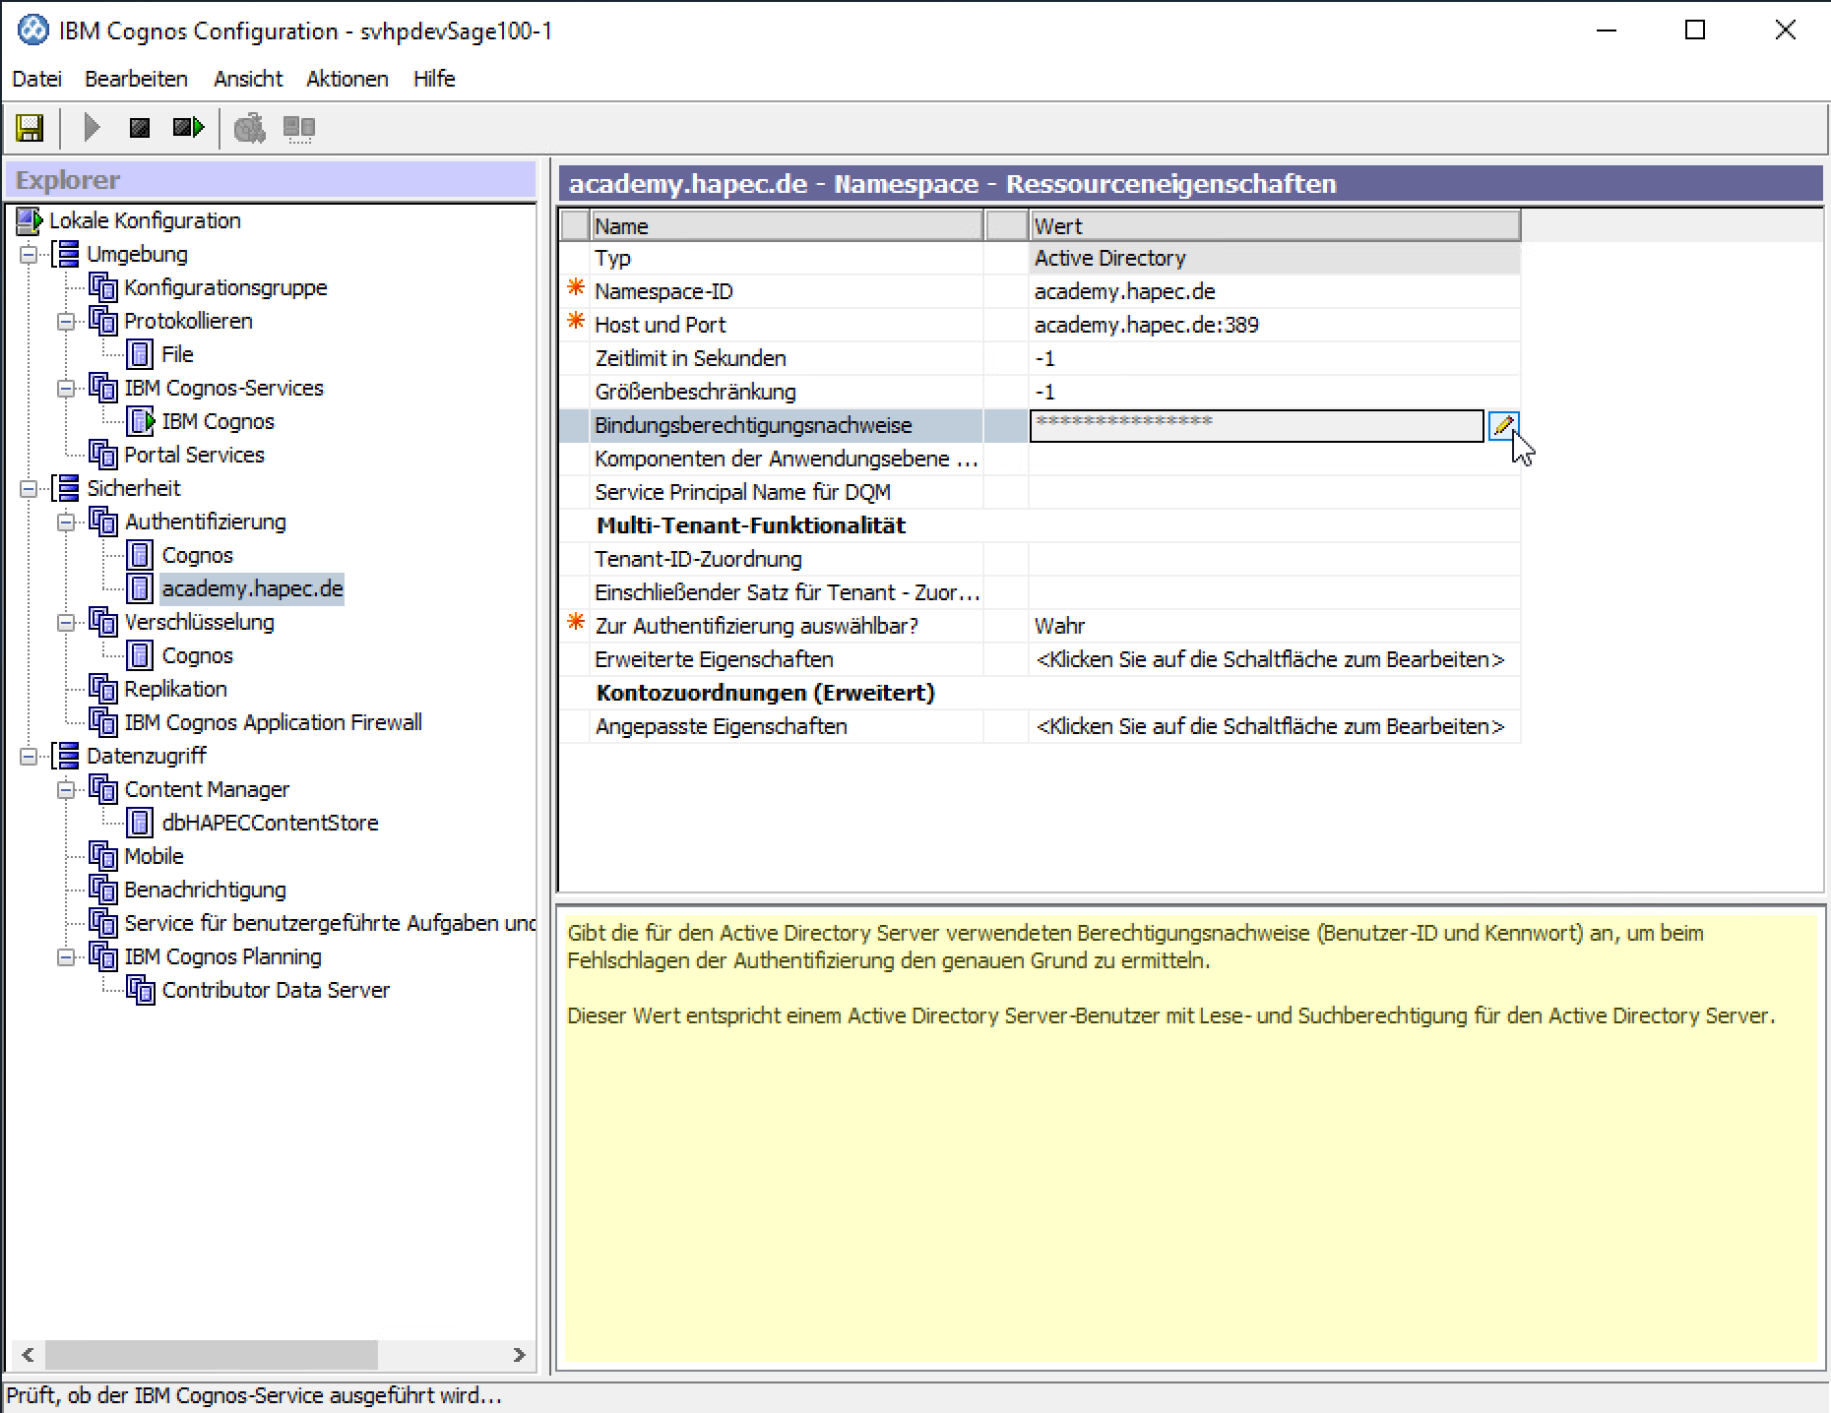Click the Lokale Konfiguration root icon
1831x1413 pixels.
point(29,221)
